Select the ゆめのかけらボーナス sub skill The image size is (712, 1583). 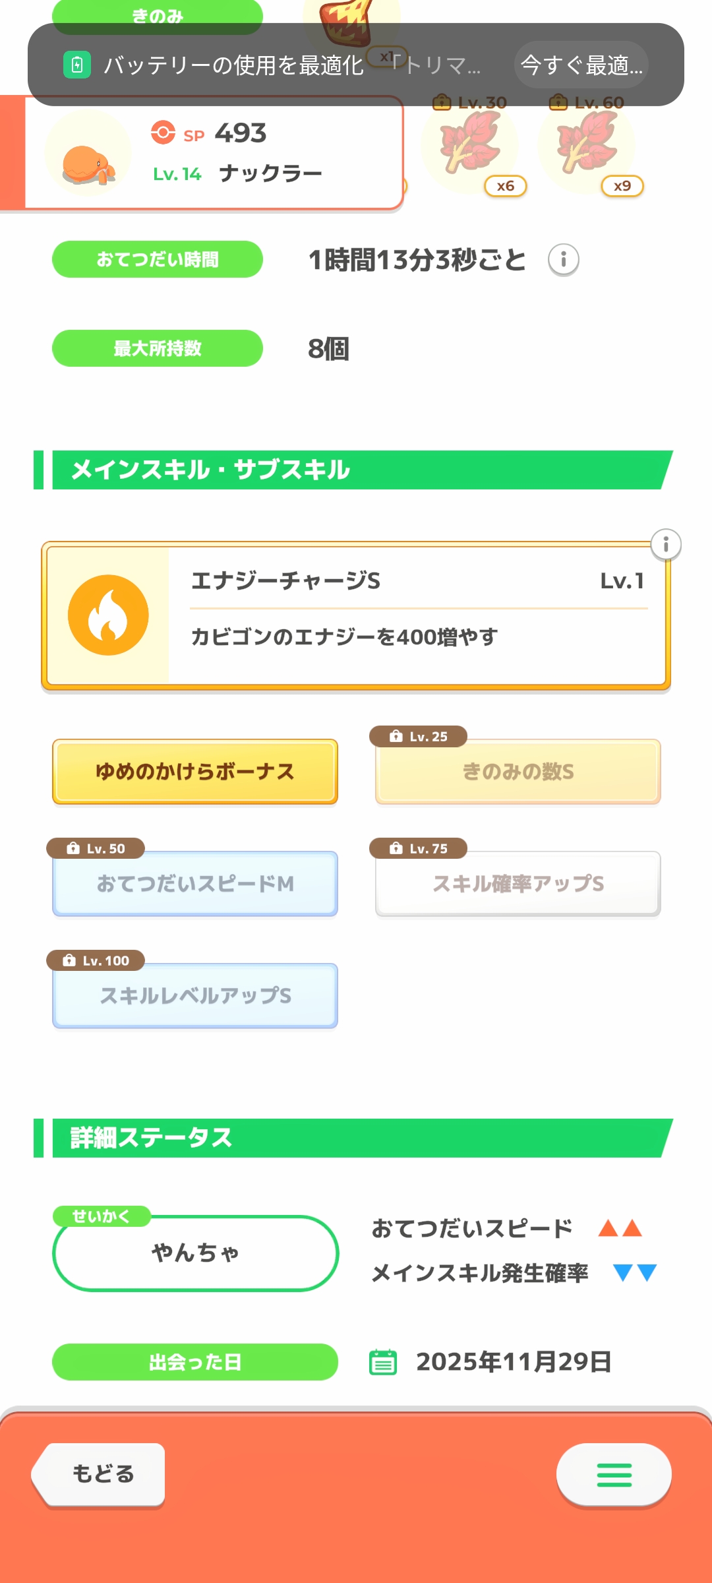click(195, 772)
